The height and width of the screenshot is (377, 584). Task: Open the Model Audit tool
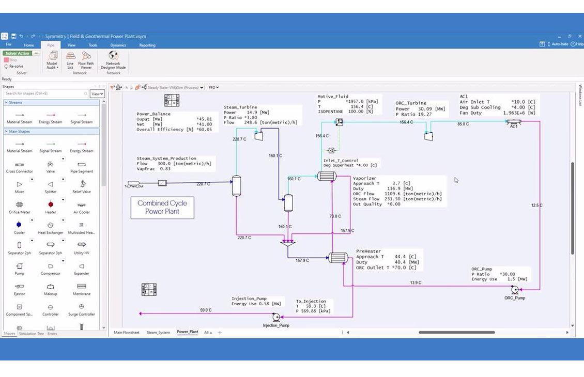(x=52, y=60)
